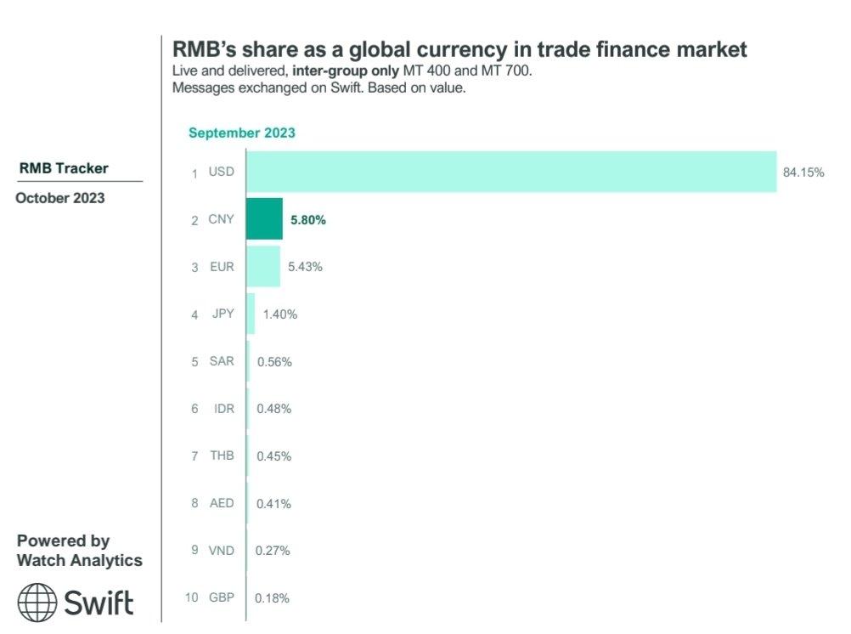Click the September 2023 heading
Viewport: 851px width, 634px height.
pos(242,133)
